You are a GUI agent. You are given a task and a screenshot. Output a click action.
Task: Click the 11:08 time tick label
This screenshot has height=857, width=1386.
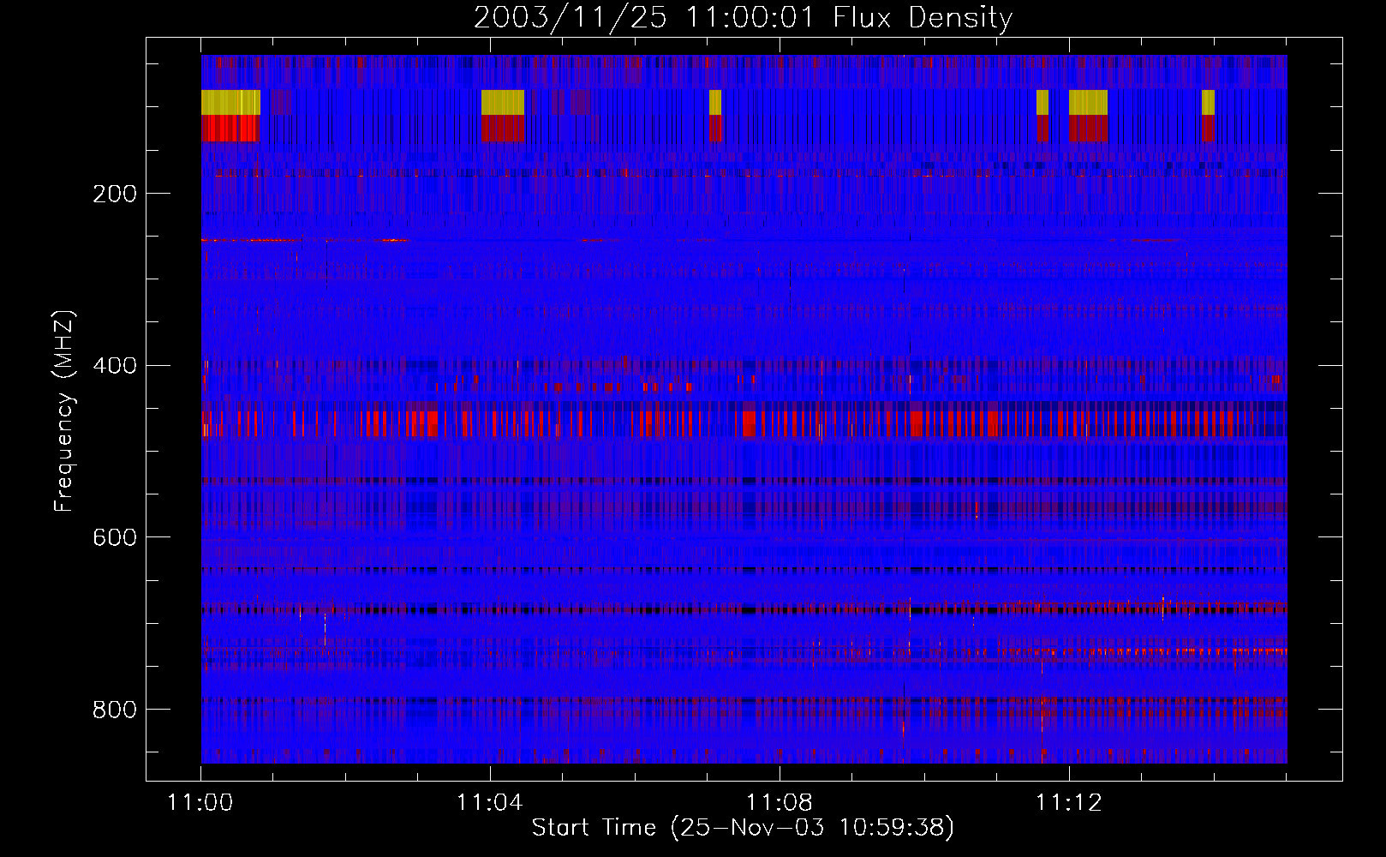tap(780, 803)
